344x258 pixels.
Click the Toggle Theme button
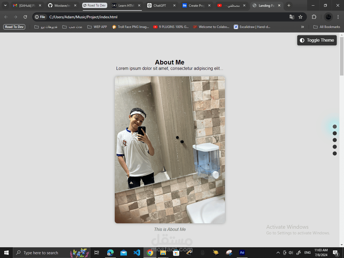click(317, 40)
